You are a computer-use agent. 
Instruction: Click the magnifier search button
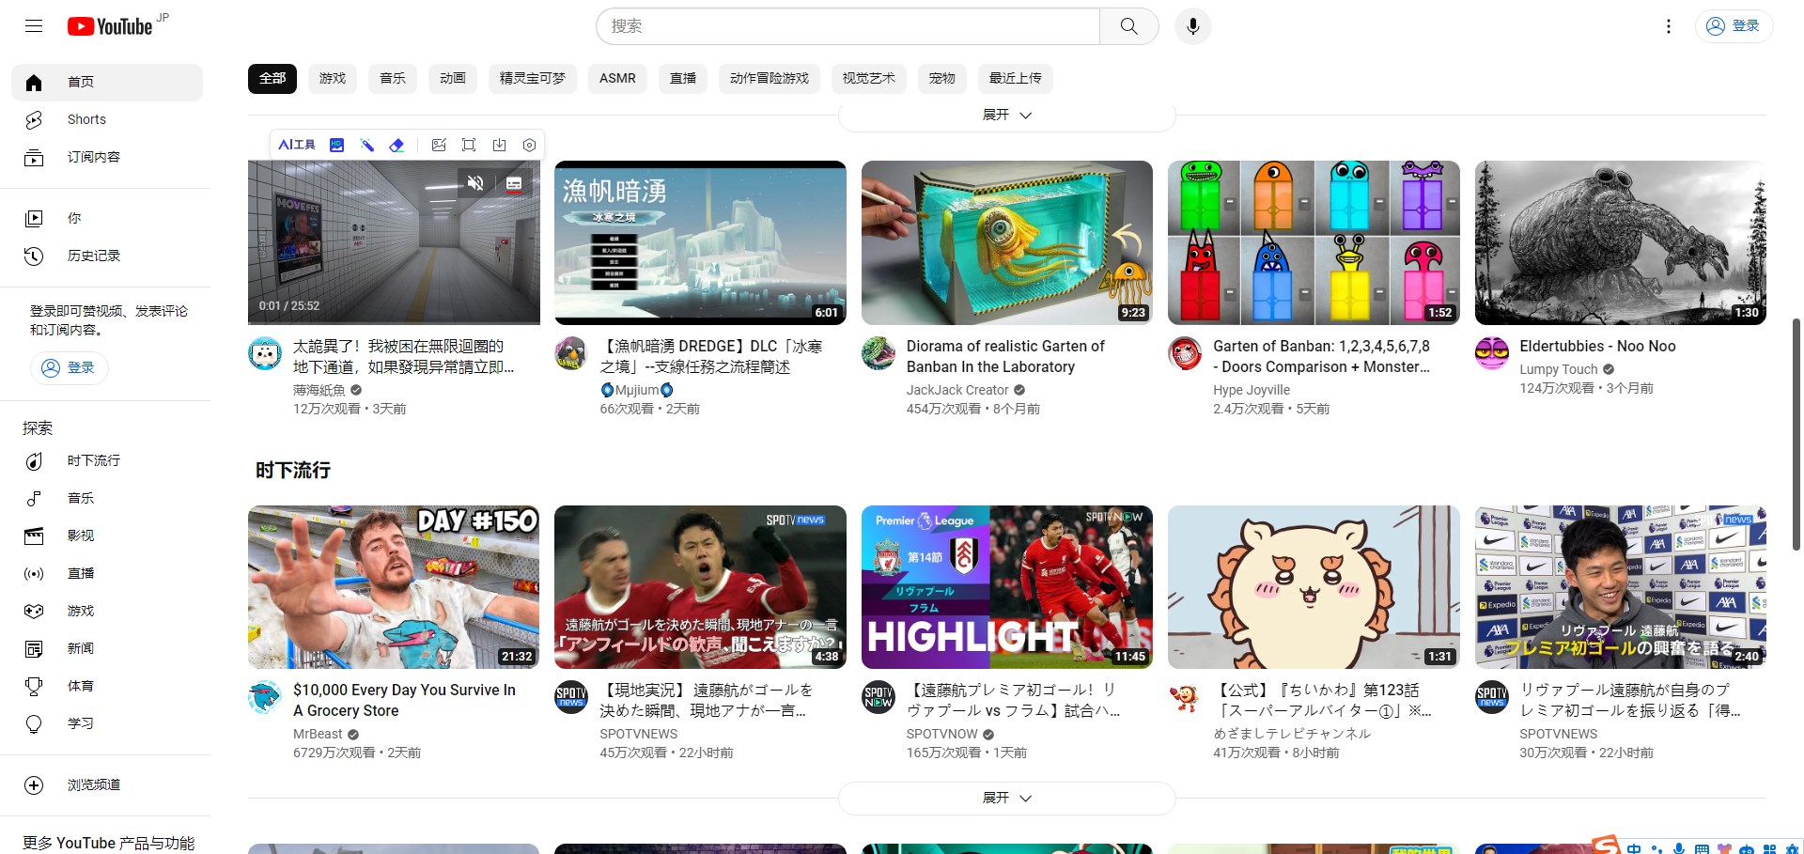point(1128,26)
